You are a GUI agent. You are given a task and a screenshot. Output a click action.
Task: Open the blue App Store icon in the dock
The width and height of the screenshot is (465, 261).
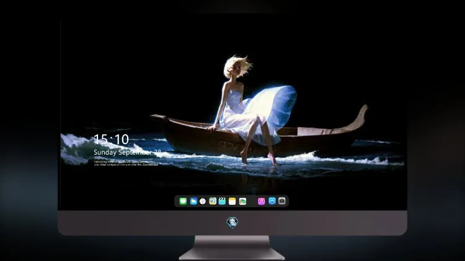click(x=272, y=201)
